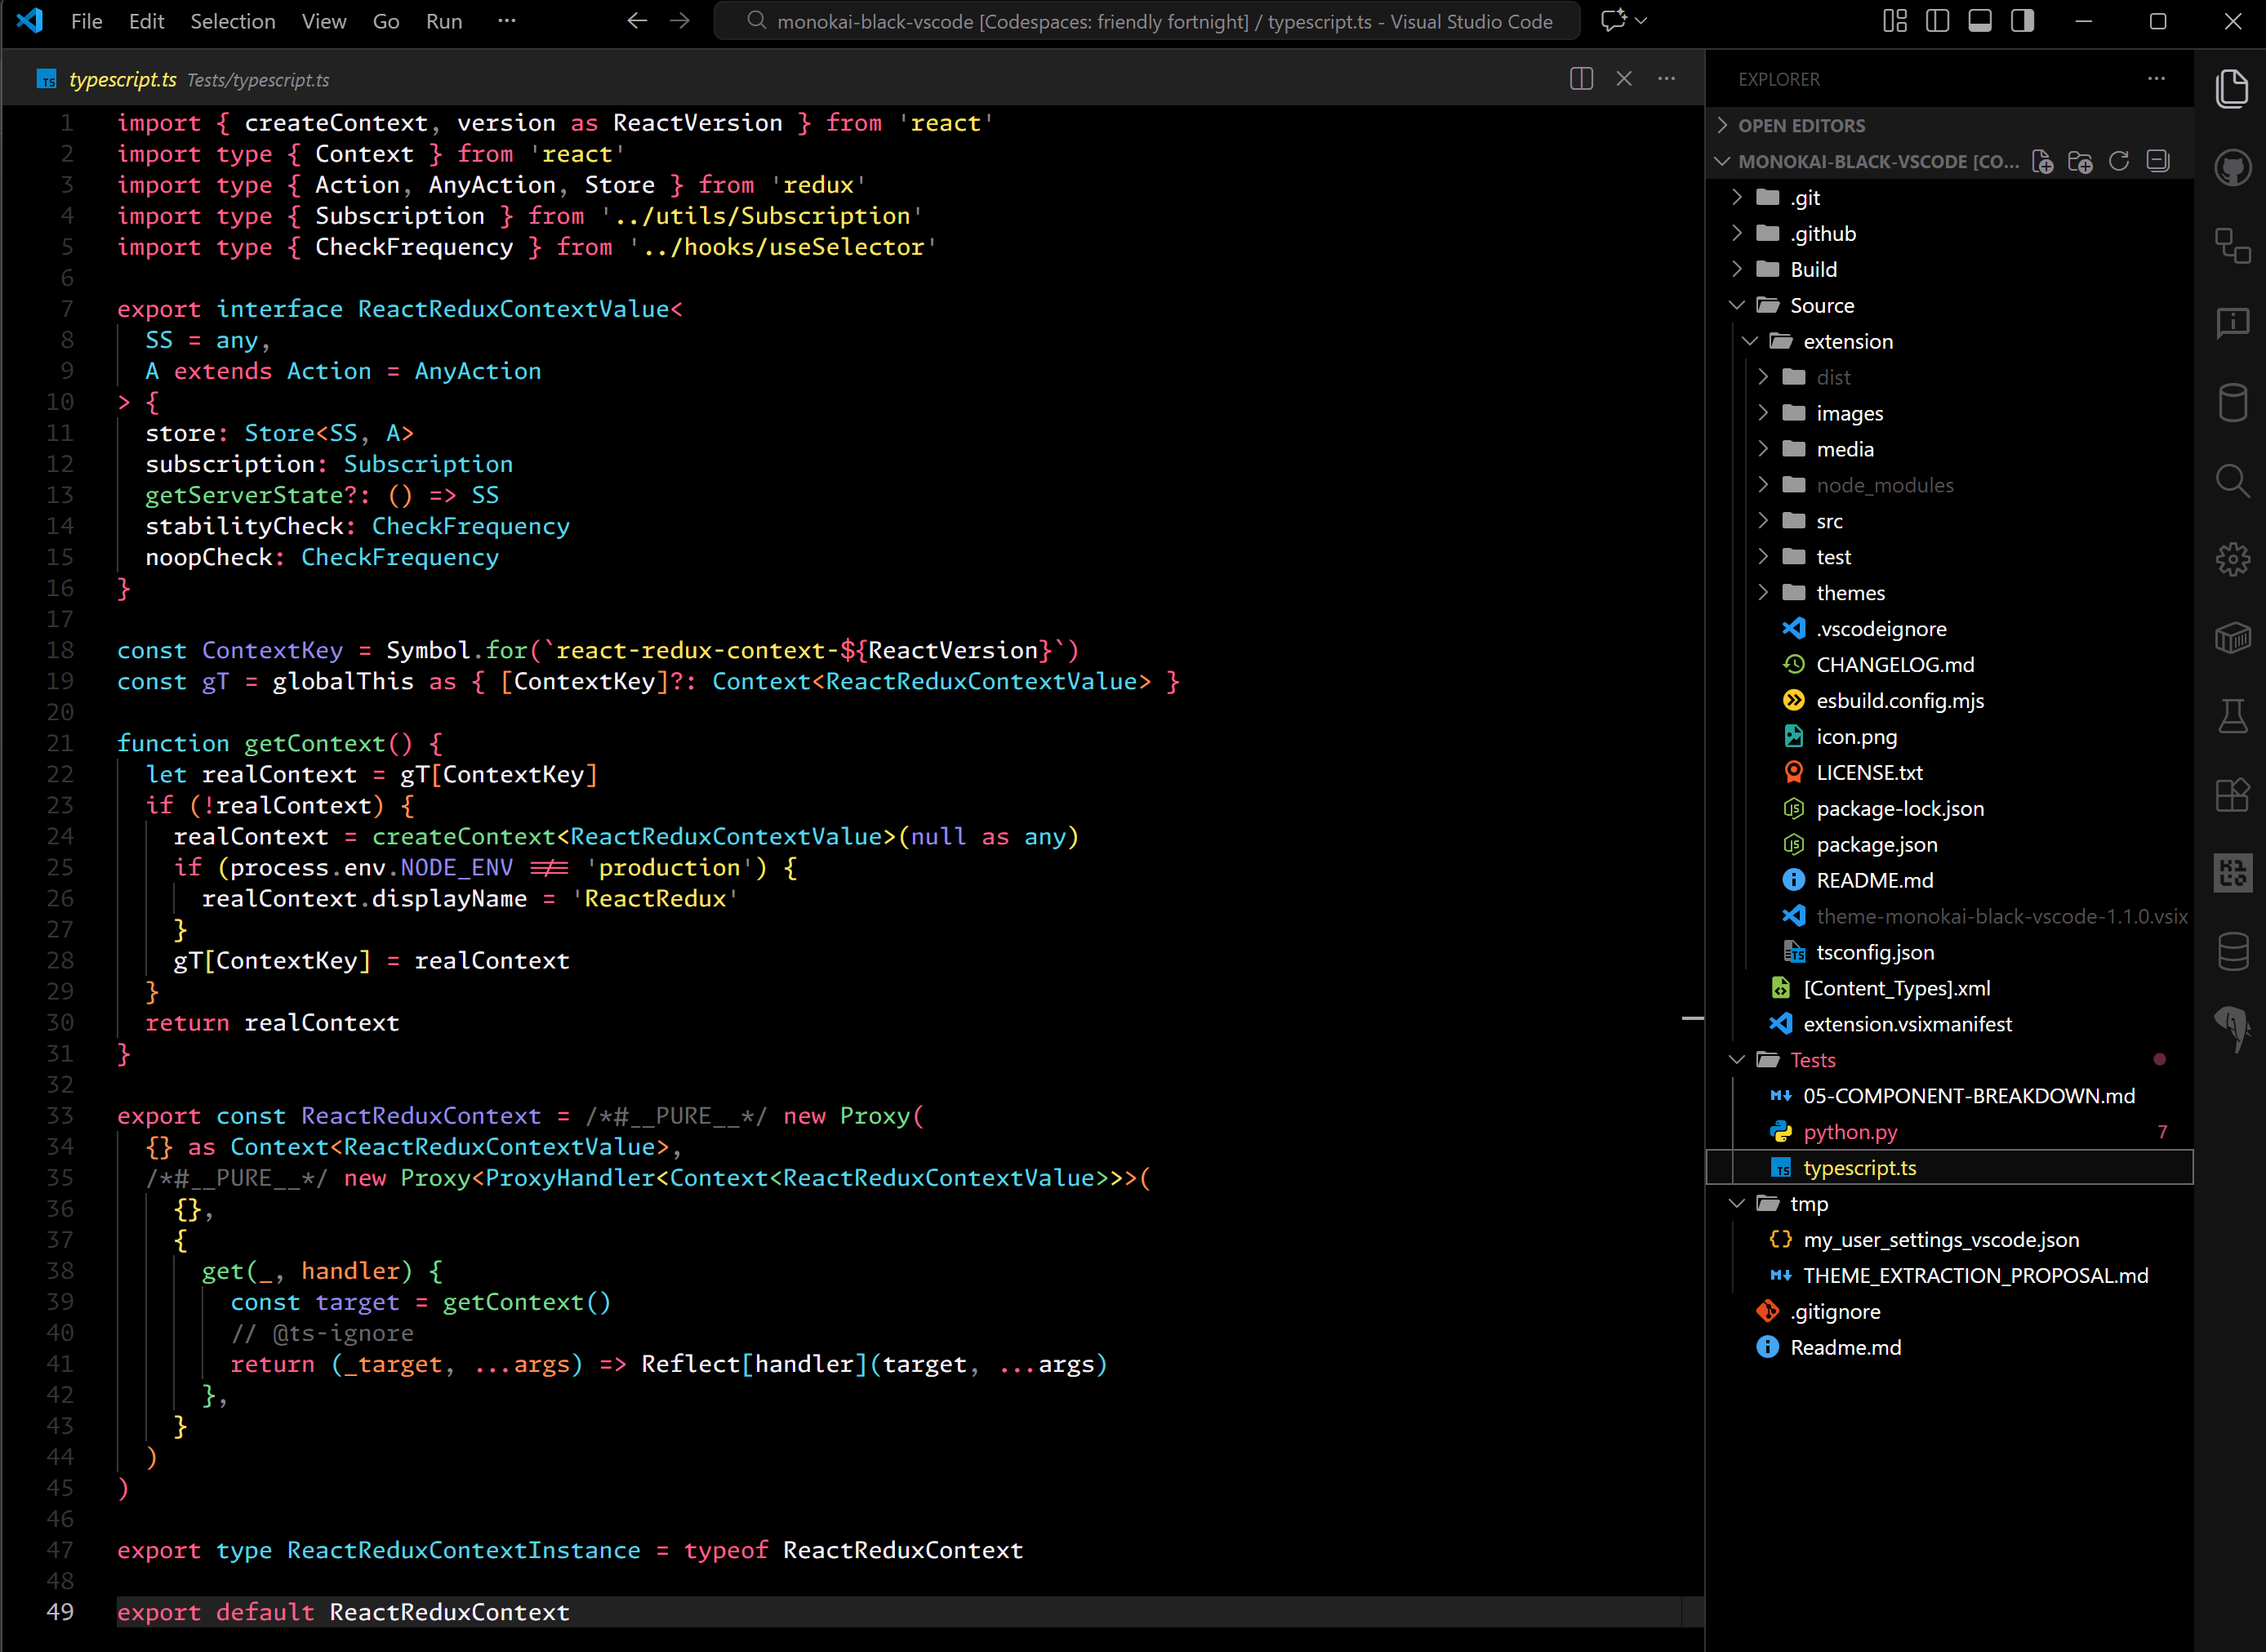
Task: Select the typescript.ts editor tab
Action: coord(124,79)
